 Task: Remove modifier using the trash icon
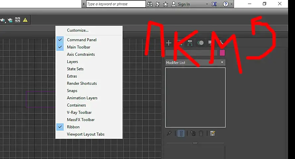pyautogui.click(x=201, y=133)
